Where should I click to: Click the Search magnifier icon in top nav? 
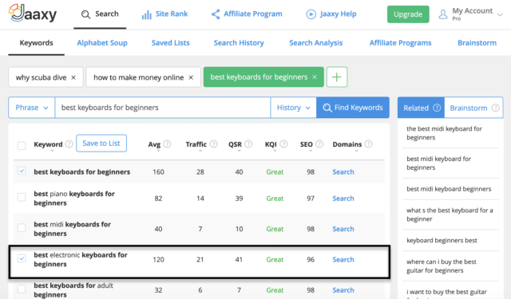click(85, 14)
